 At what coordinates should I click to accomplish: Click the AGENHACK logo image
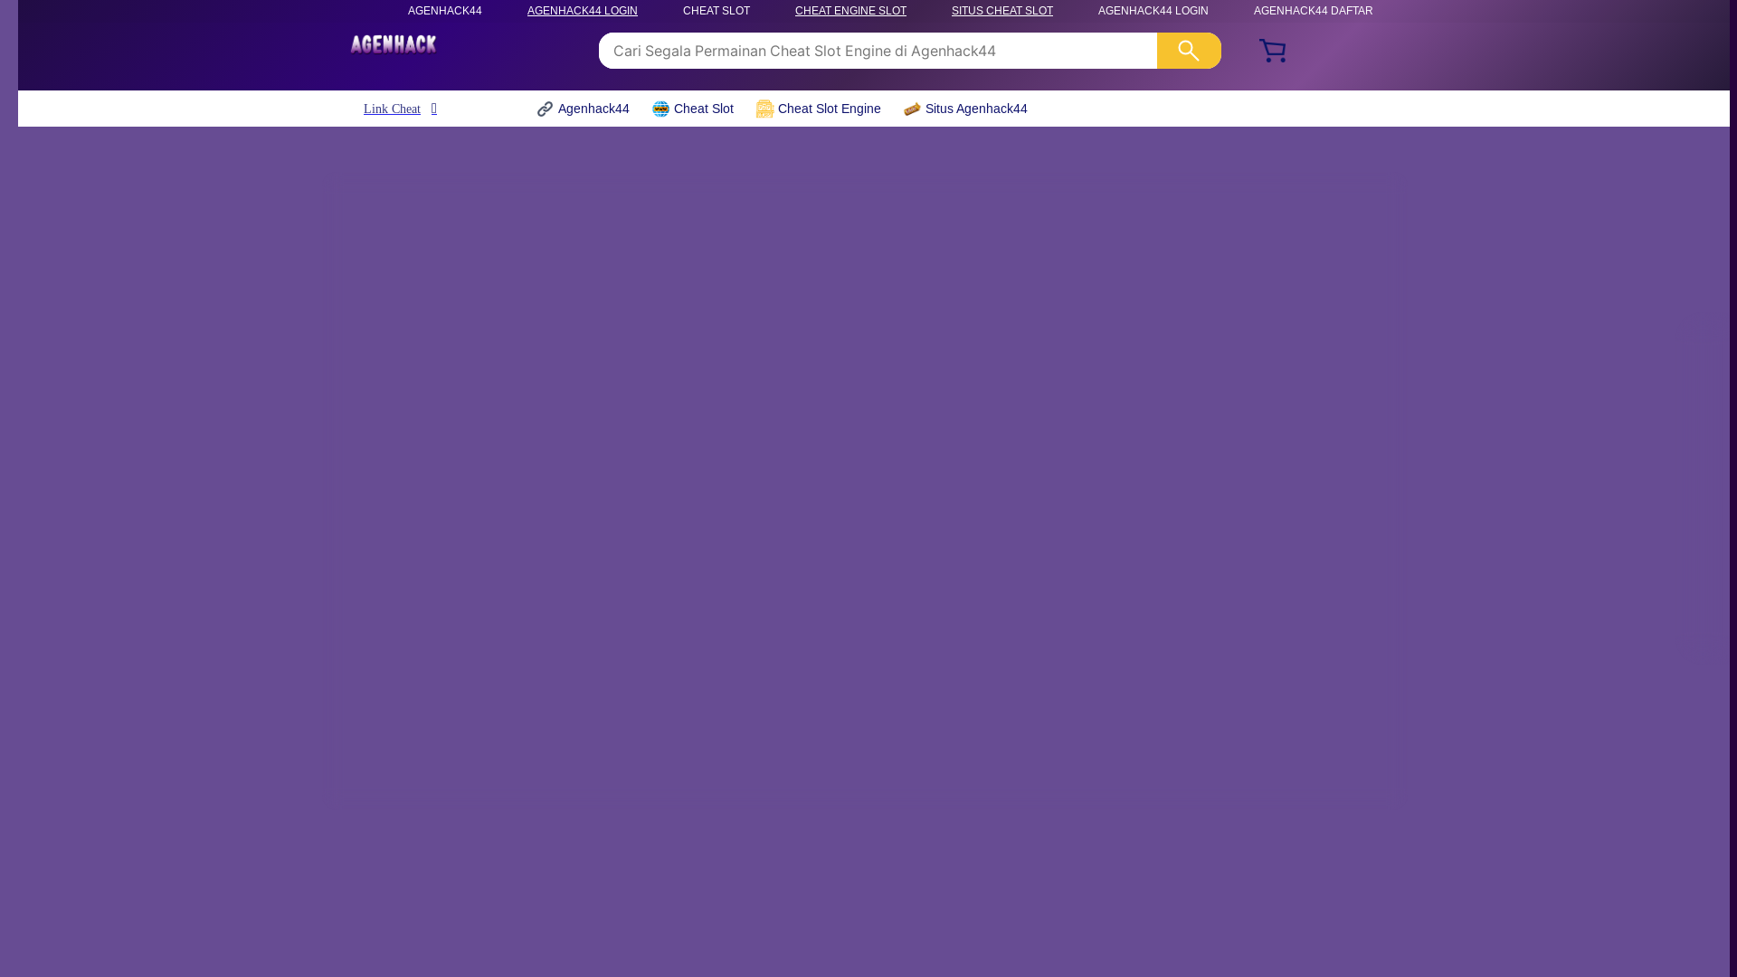[394, 44]
